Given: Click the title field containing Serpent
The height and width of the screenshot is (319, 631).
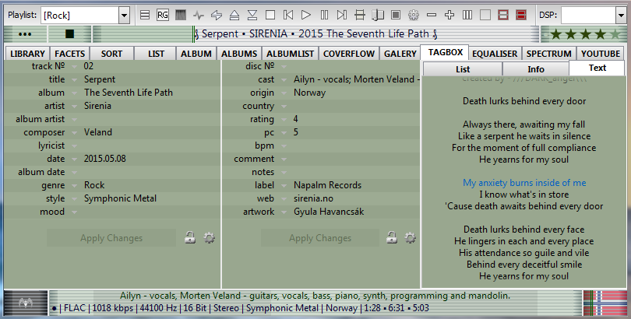Looking at the screenshot, I should pyautogui.click(x=148, y=79).
